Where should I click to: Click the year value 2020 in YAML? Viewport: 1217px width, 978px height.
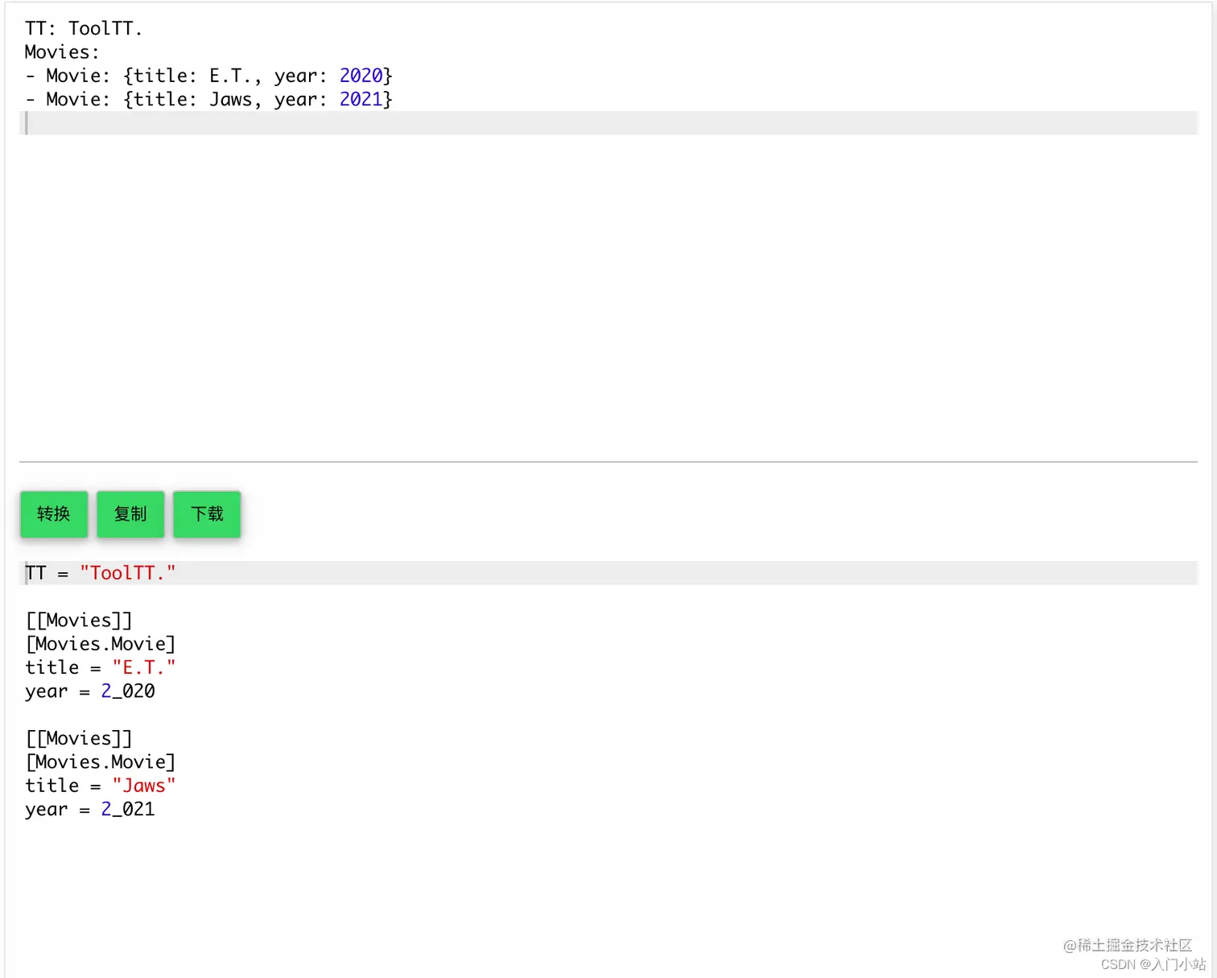(361, 76)
